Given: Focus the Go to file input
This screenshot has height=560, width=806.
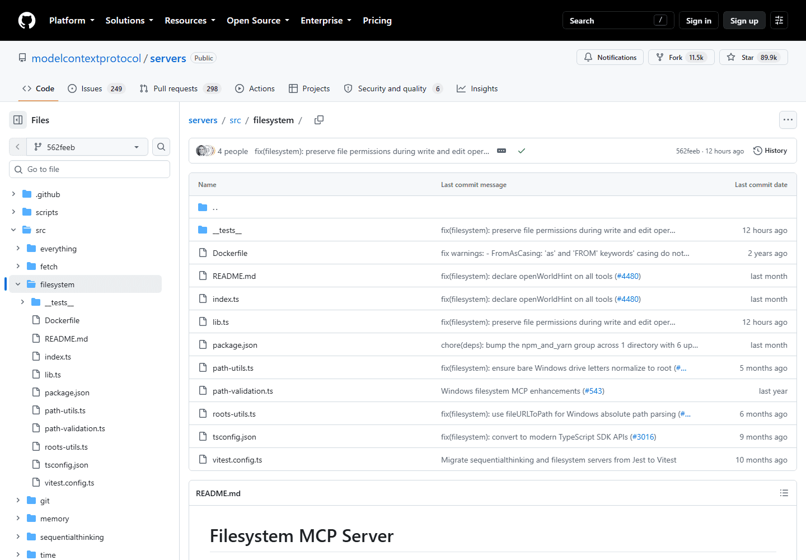Looking at the screenshot, I should pyautogui.click(x=90, y=169).
